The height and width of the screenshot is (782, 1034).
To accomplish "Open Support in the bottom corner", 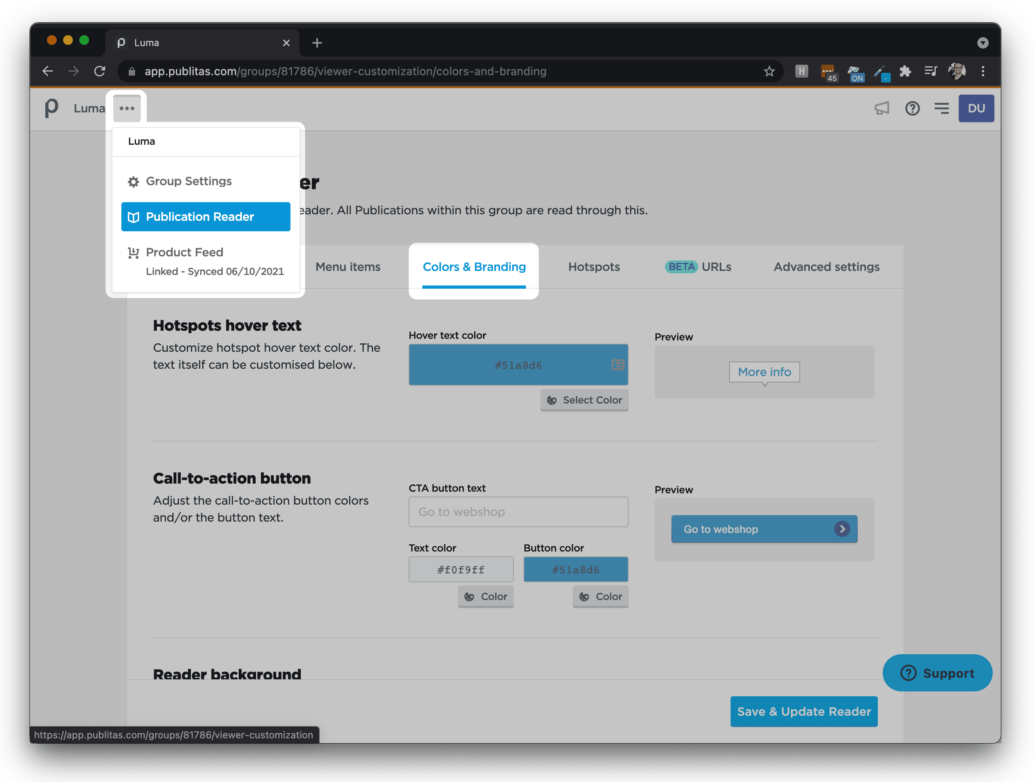I will [937, 673].
